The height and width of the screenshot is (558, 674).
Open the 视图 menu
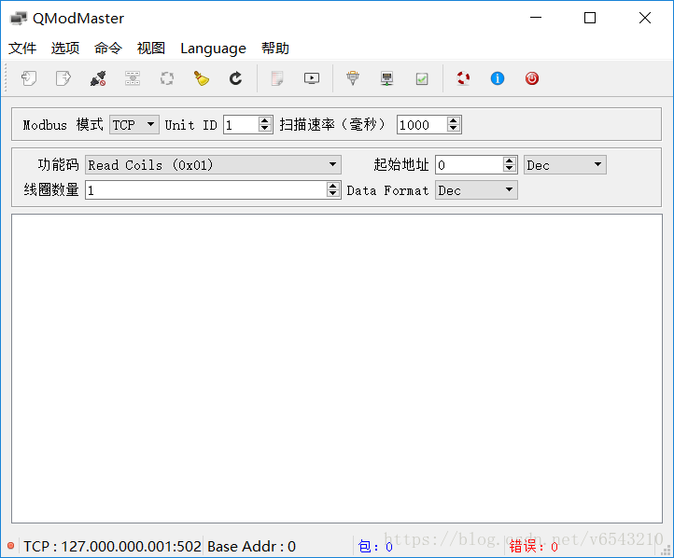[x=151, y=49]
